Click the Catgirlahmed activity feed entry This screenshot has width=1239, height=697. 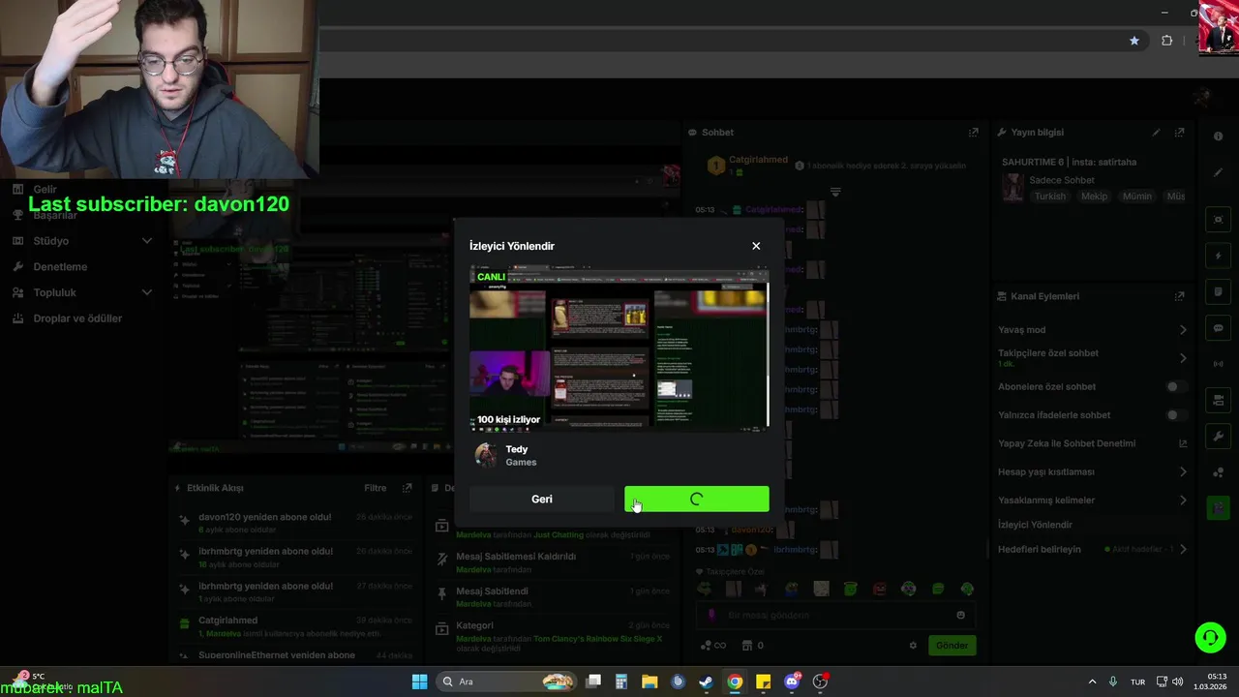(295, 626)
